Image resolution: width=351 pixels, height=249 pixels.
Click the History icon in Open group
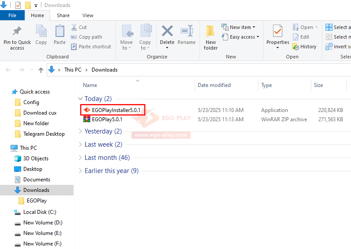click(296, 47)
